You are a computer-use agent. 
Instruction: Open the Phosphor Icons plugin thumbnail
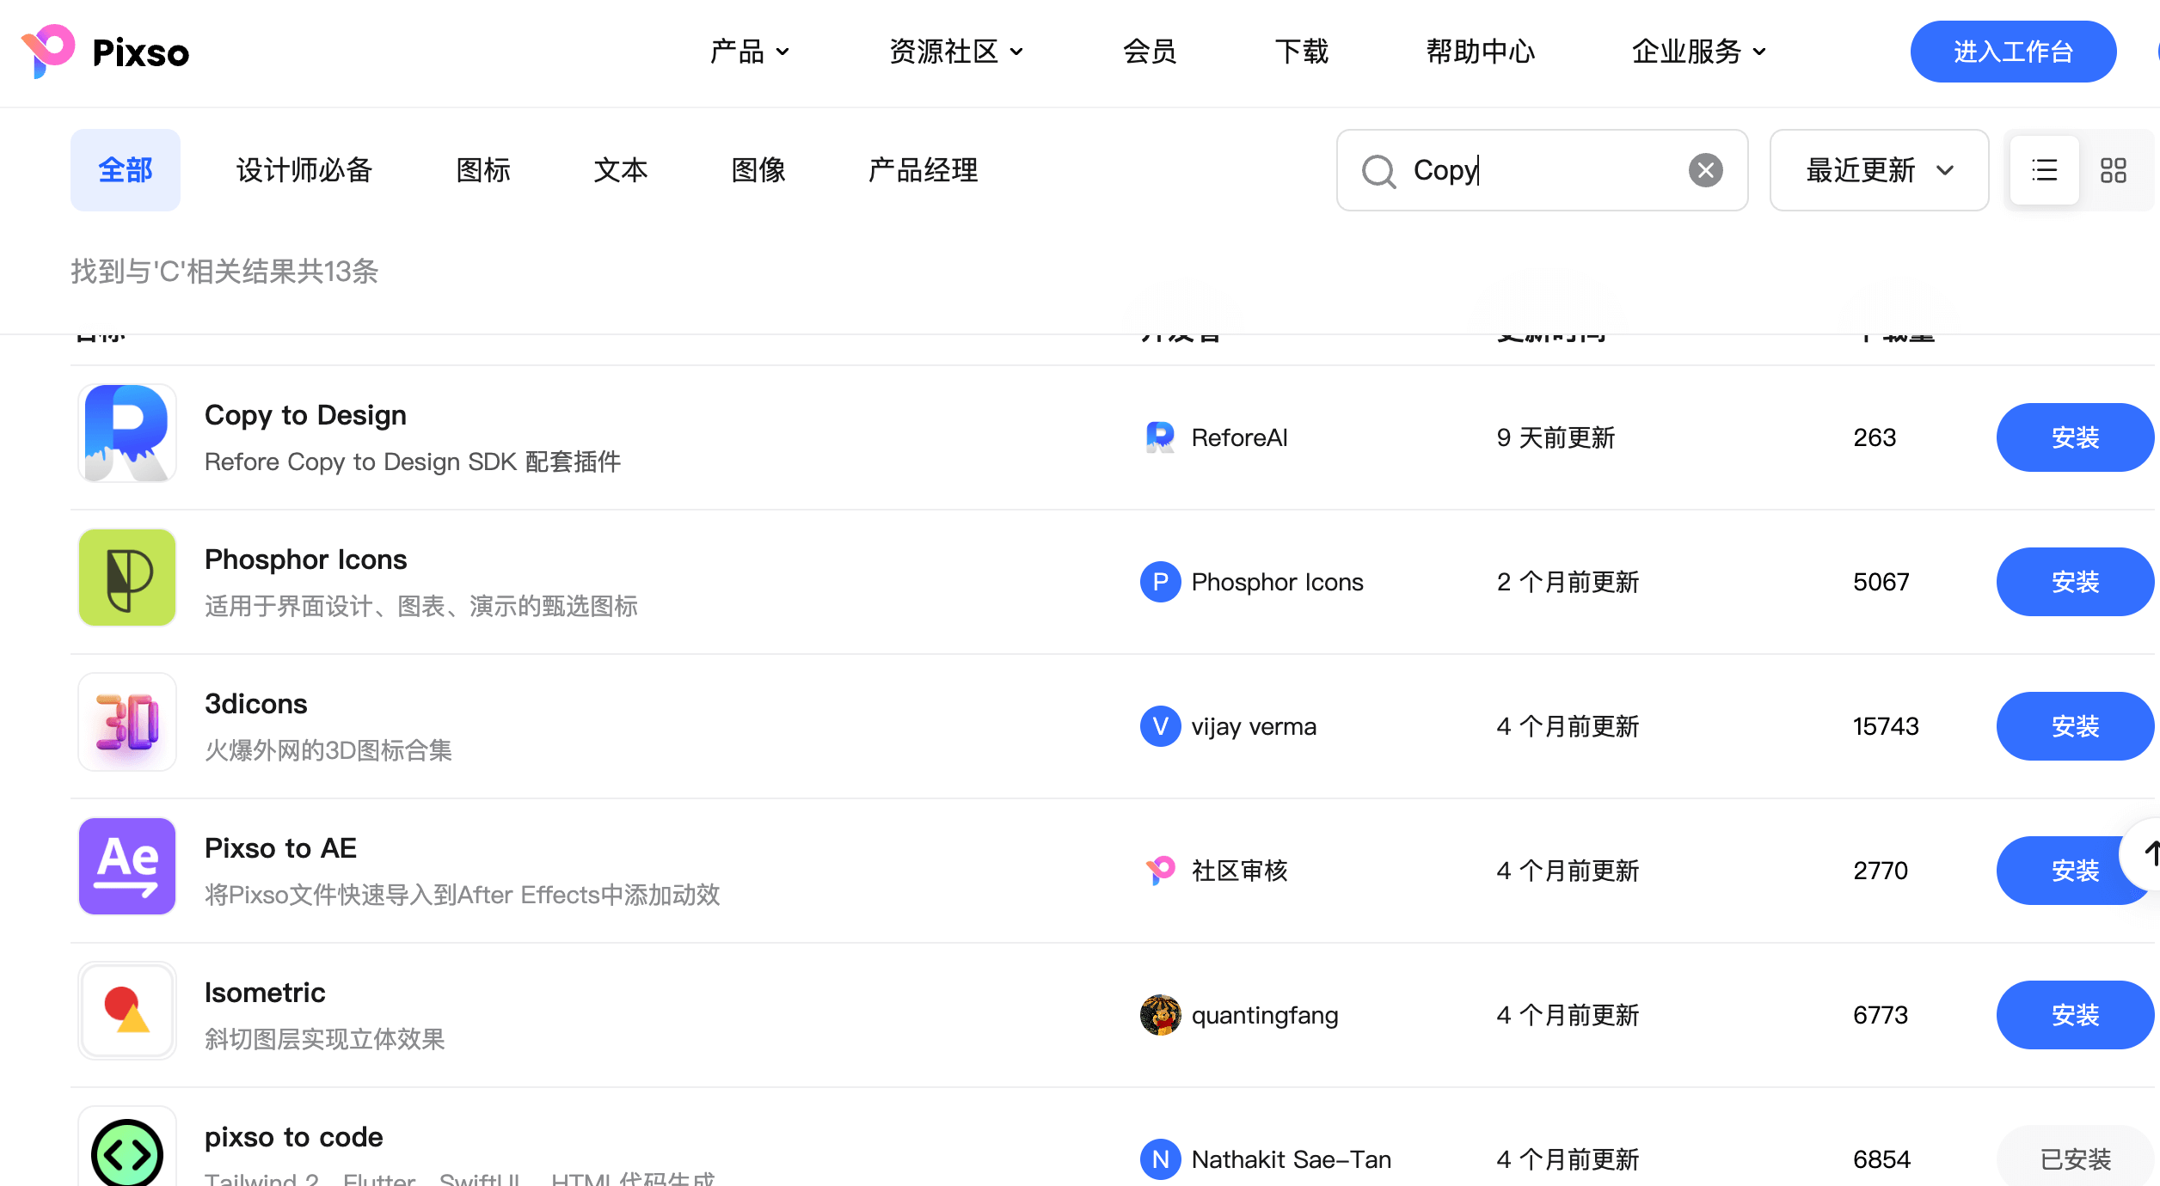127,578
